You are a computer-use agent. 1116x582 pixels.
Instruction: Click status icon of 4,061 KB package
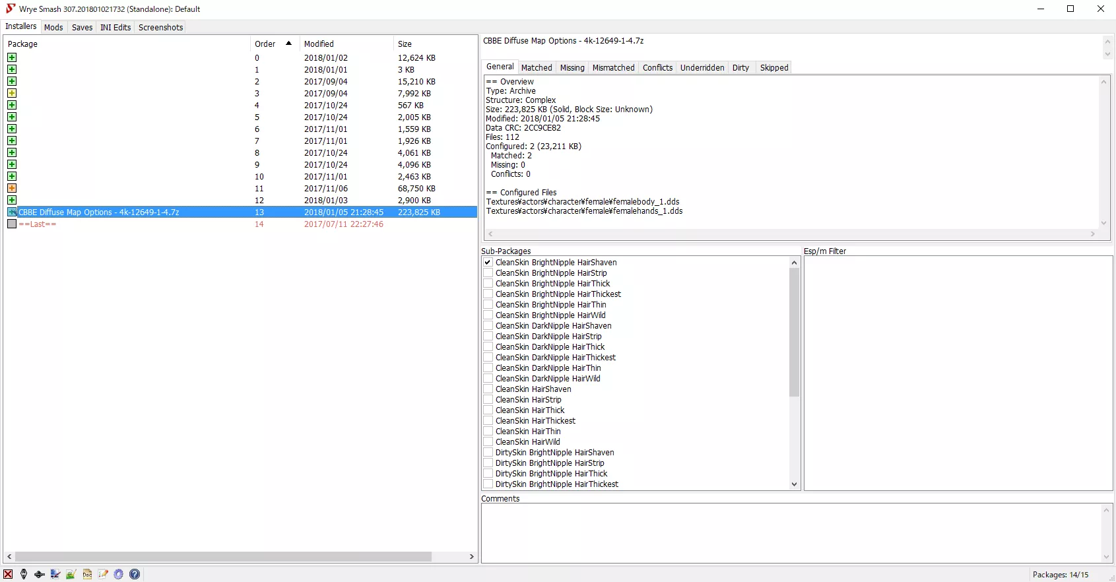click(x=12, y=152)
